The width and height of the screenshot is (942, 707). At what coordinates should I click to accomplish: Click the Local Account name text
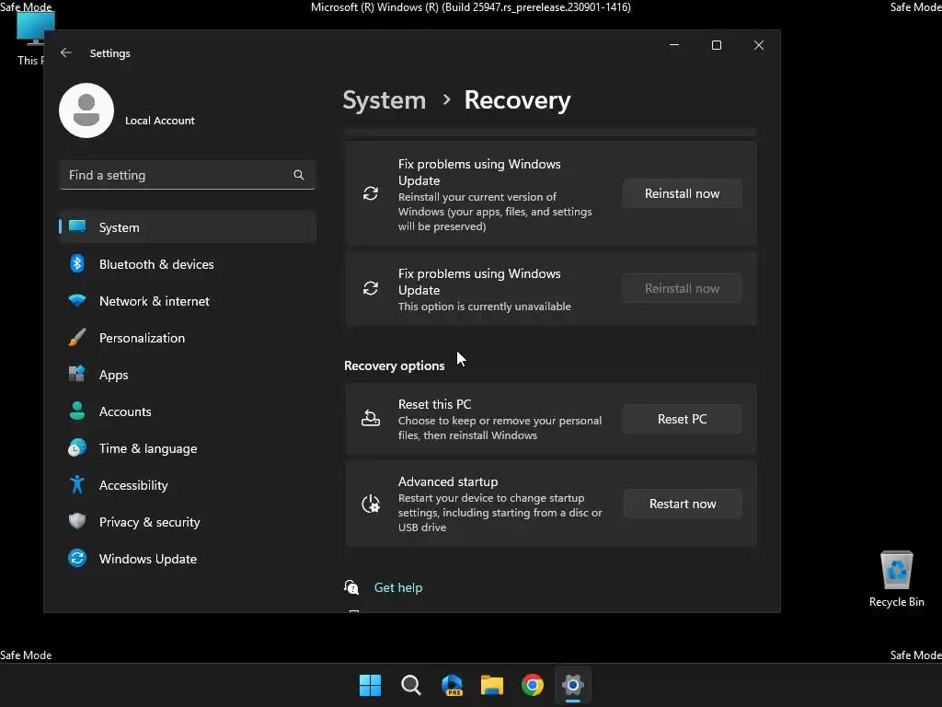(160, 121)
